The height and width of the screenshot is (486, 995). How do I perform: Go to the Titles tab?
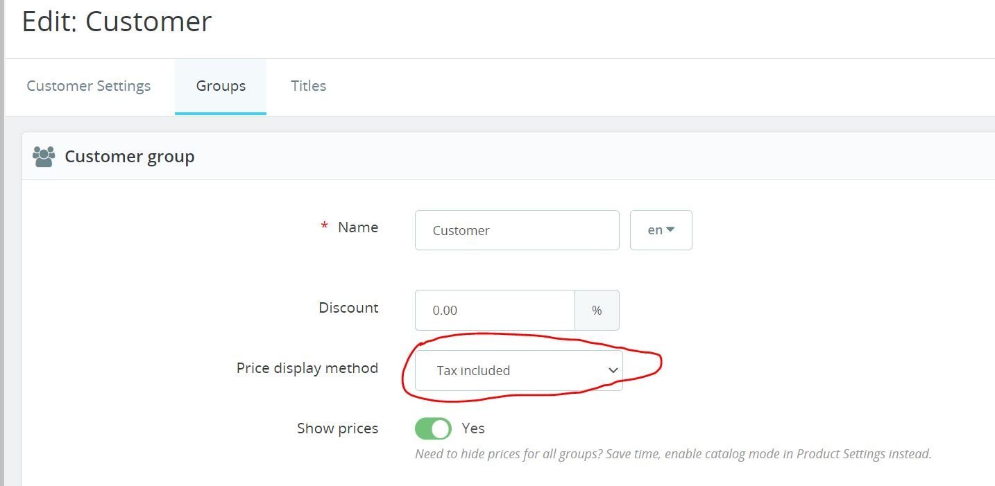coord(308,86)
